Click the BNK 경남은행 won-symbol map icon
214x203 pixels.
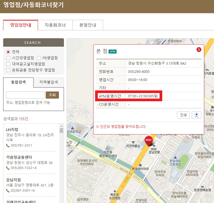pos(154,146)
